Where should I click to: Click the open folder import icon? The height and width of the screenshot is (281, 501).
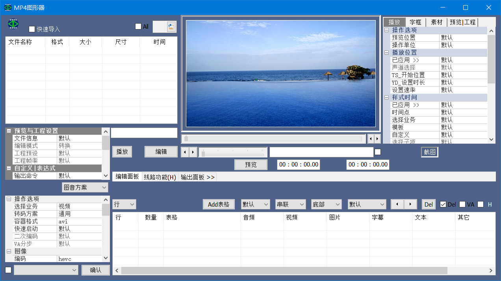(x=171, y=27)
